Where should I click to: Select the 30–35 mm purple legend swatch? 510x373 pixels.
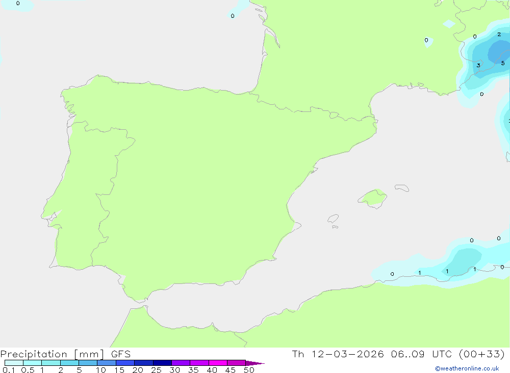click(x=181, y=363)
